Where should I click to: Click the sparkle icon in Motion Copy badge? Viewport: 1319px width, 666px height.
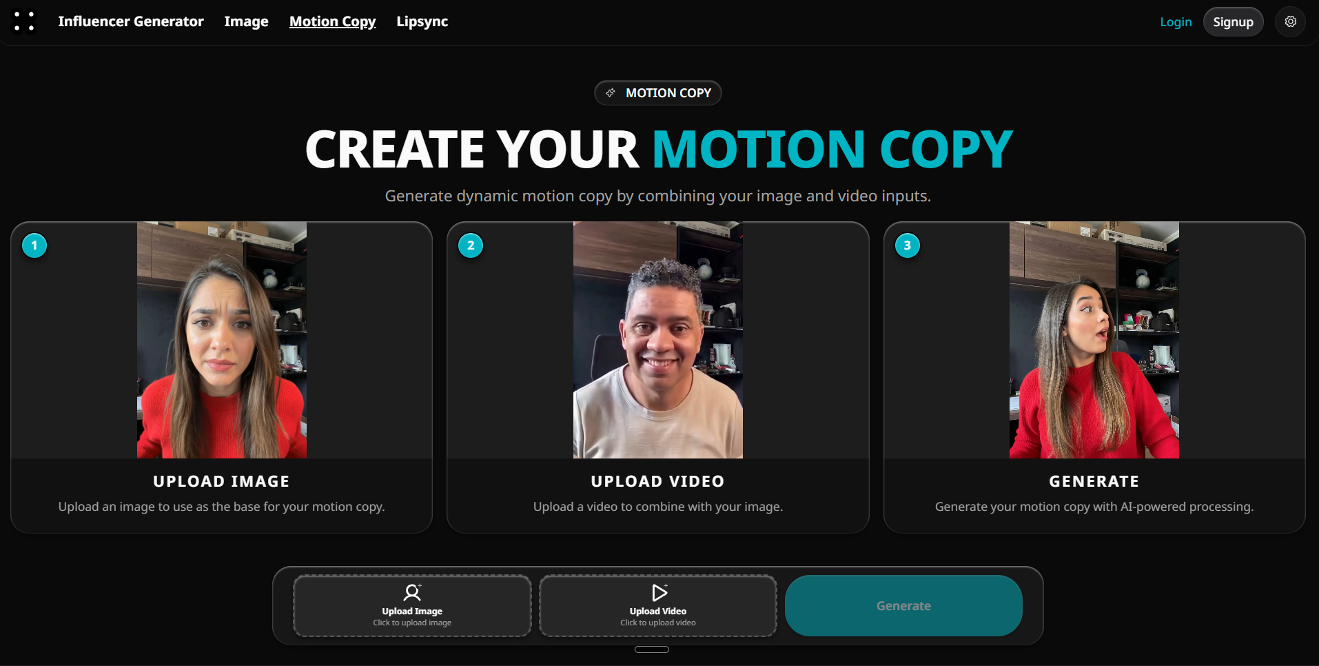click(610, 92)
